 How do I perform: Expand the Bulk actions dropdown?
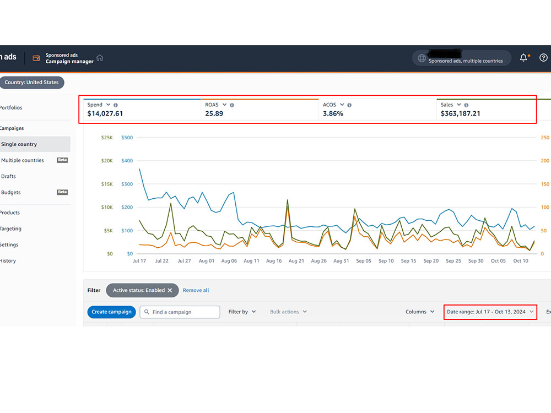[289, 312]
